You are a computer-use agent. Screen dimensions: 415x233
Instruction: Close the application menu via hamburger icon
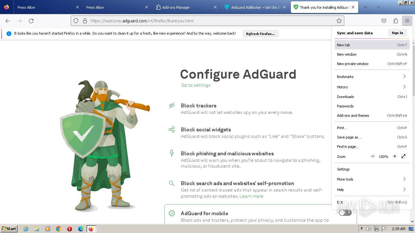tap(407, 21)
